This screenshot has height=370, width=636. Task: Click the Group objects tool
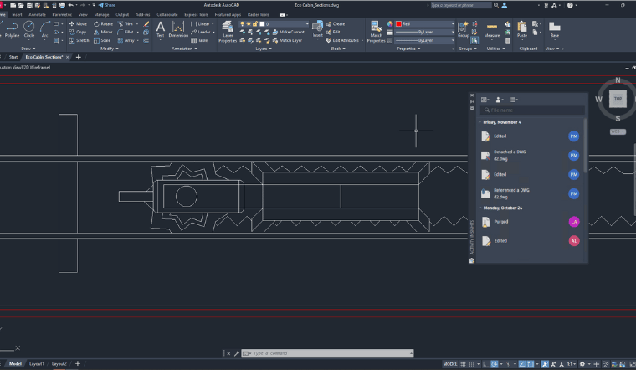[x=464, y=29]
